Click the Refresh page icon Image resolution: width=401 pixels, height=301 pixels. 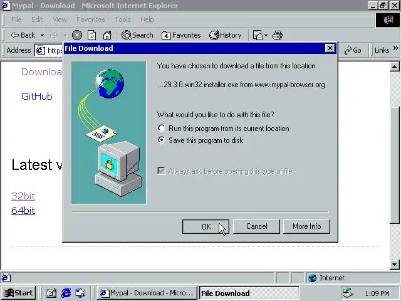[x=92, y=35]
